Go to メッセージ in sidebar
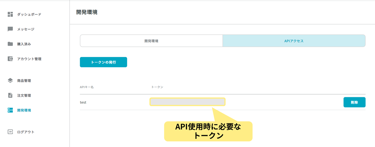 26,29
